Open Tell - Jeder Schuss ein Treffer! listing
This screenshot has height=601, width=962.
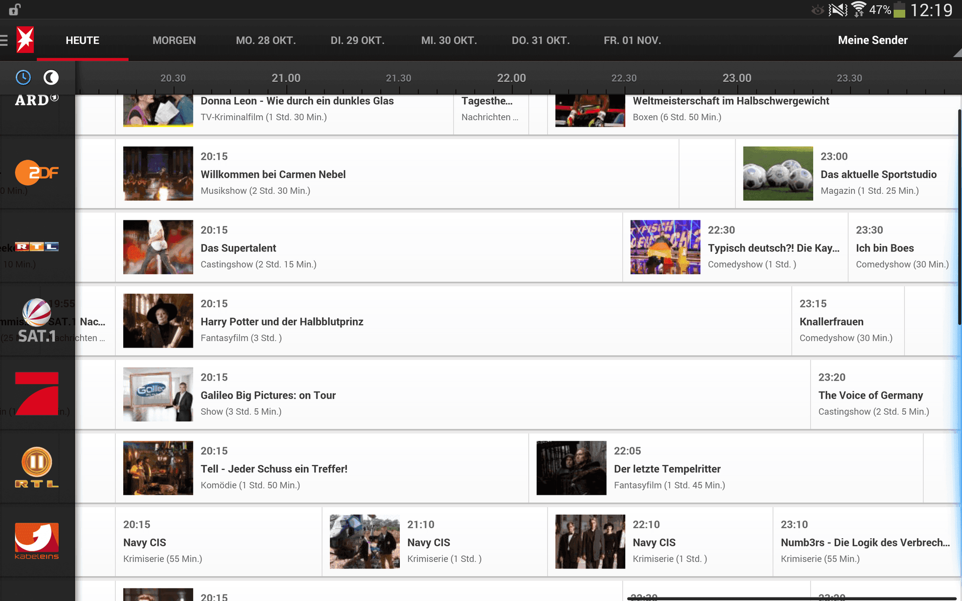(x=322, y=468)
